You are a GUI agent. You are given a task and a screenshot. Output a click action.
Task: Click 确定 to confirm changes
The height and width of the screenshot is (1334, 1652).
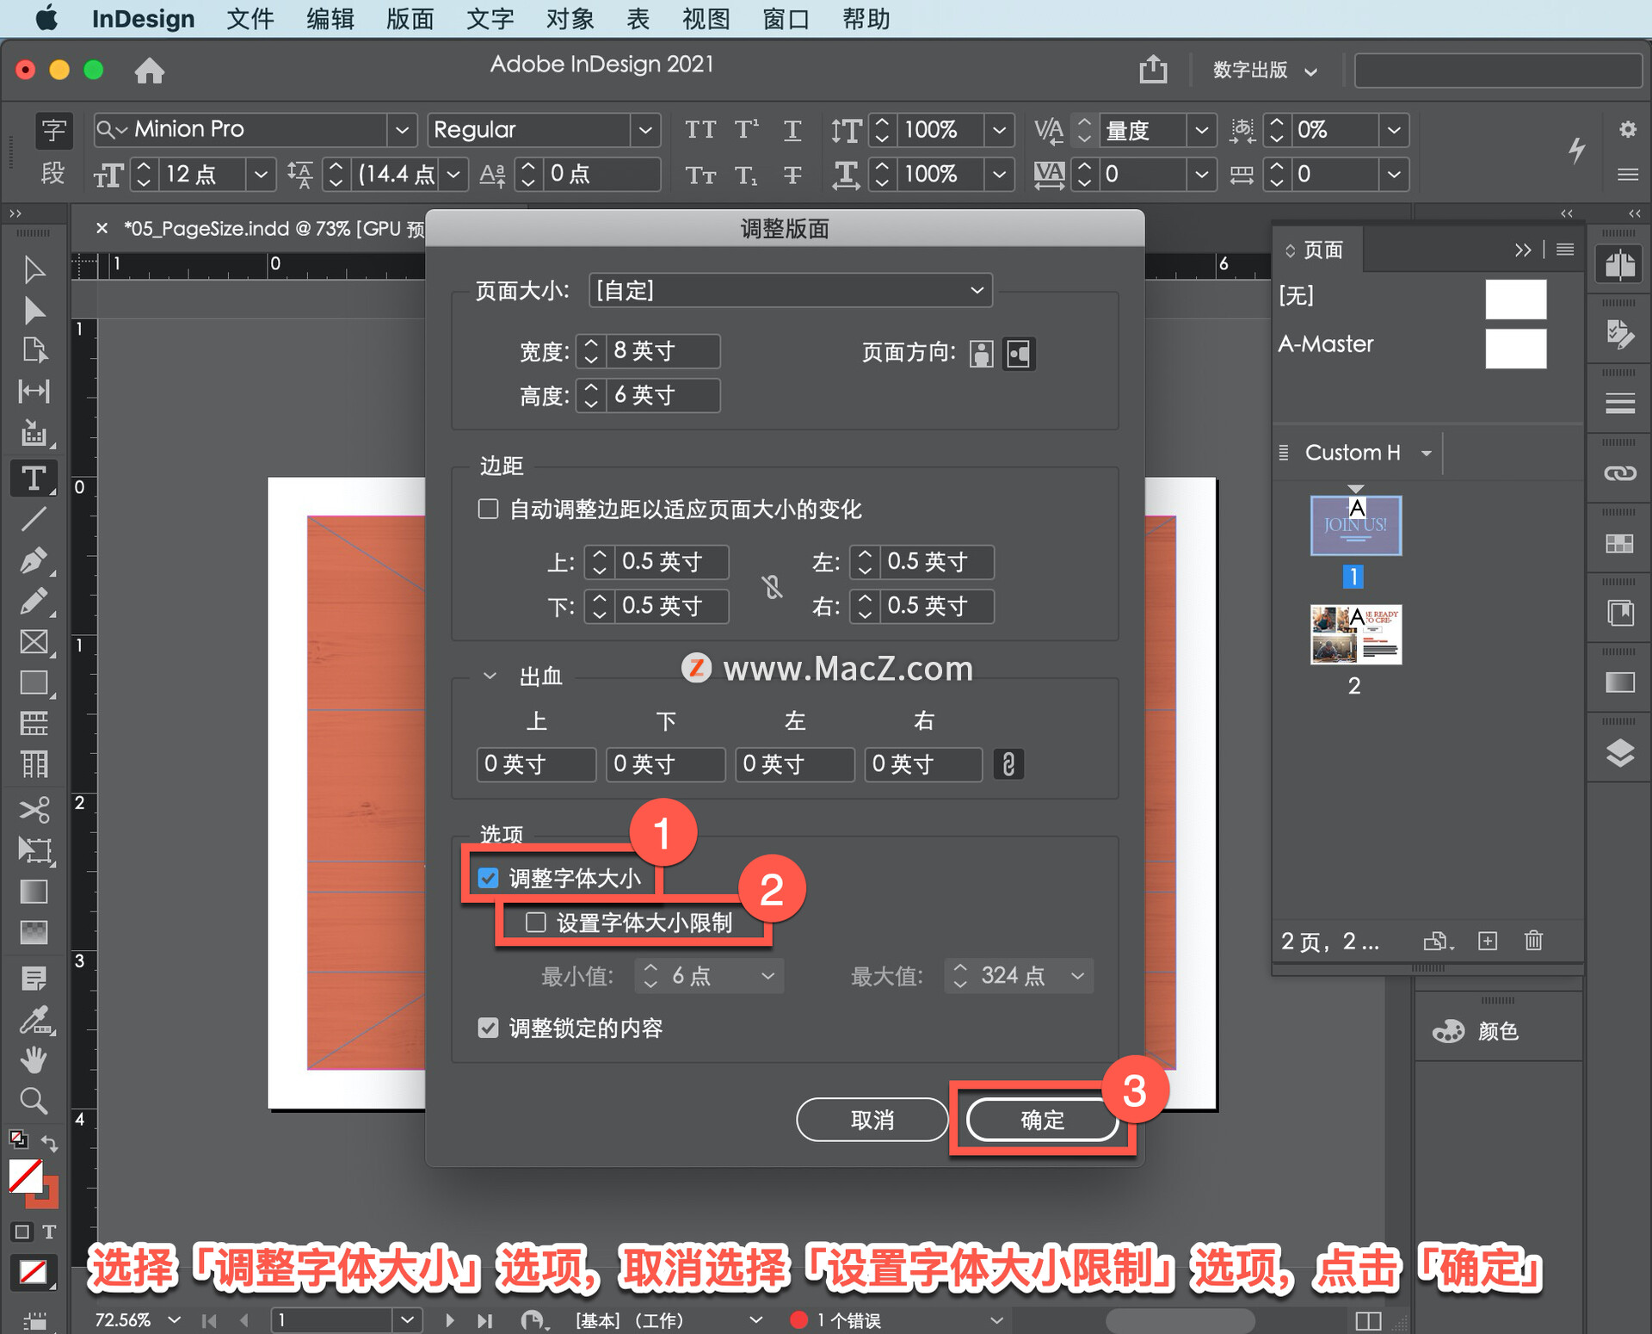click(x=1037, y=1119)
